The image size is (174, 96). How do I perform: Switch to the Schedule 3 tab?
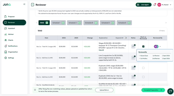click(75, 23)
